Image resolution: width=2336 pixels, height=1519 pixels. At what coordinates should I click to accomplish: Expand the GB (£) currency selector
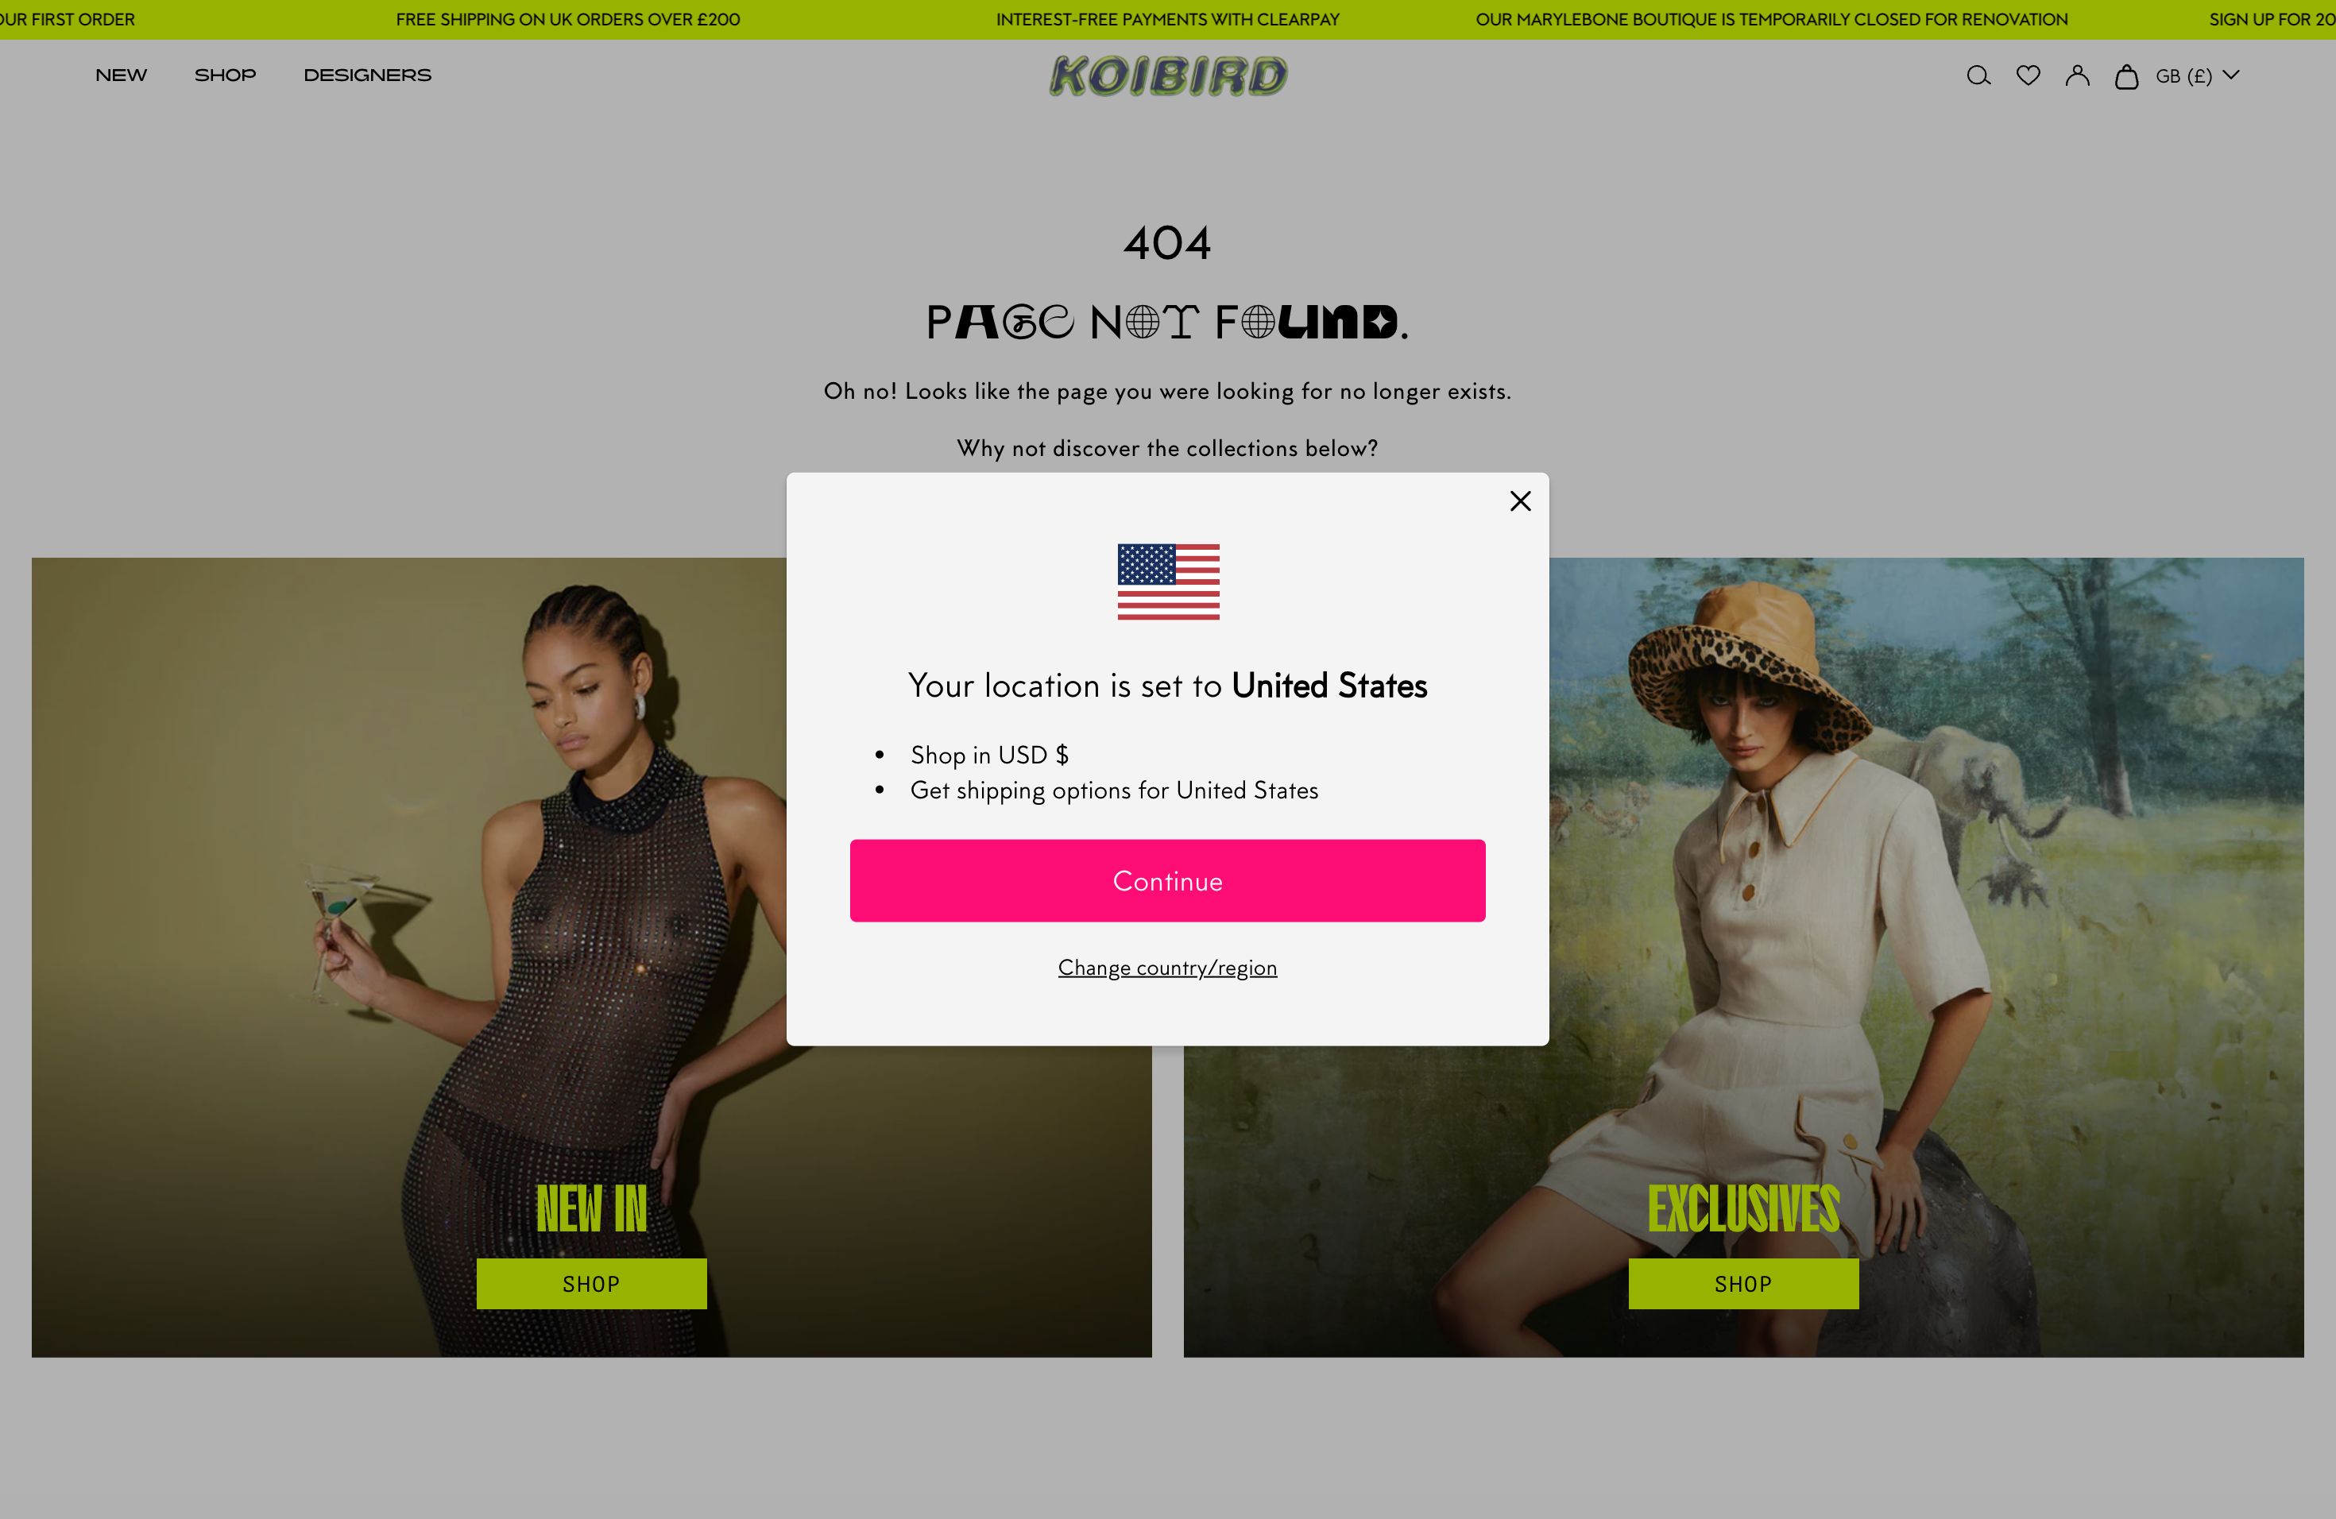(x=2197, y=75)
